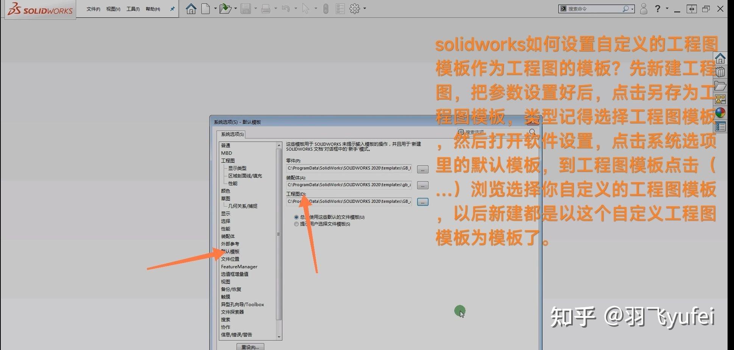
Task: Expand the Print dropdown arrow
Action: [x=276, y=9]
